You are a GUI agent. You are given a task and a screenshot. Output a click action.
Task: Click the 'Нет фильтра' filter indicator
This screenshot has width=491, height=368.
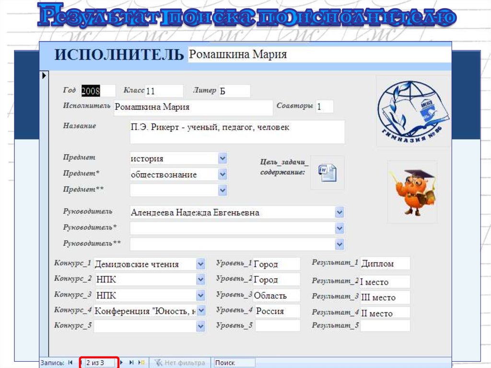click(x=180, y=363)
